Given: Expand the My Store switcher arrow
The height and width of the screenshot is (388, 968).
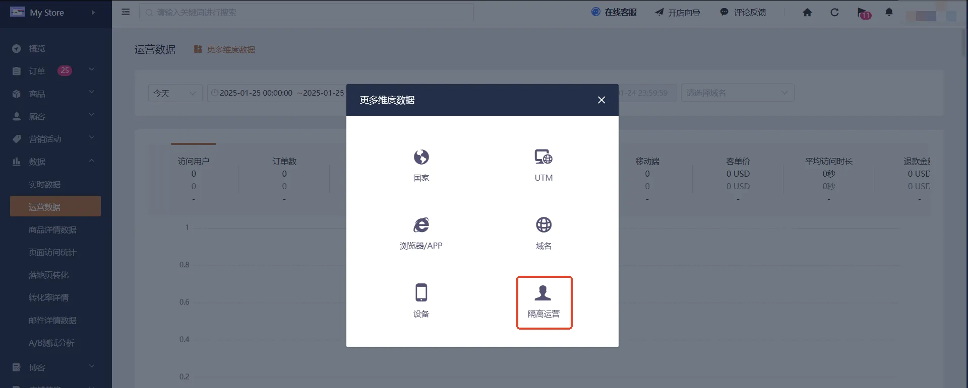Looking at the screenshot, I should 93,13.
